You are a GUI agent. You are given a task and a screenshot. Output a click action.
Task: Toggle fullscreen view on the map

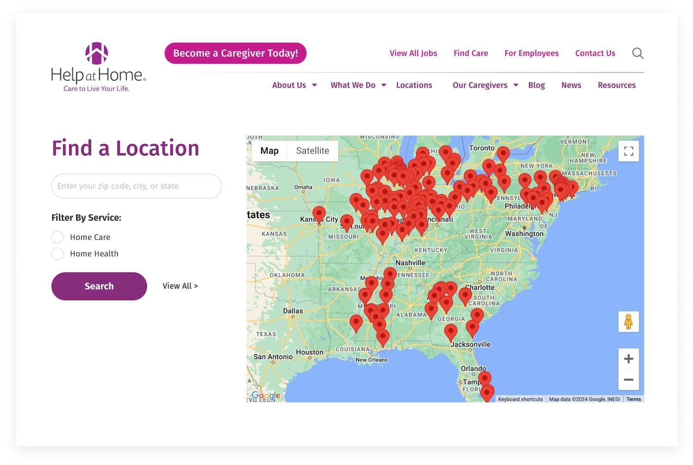[628, 151]
